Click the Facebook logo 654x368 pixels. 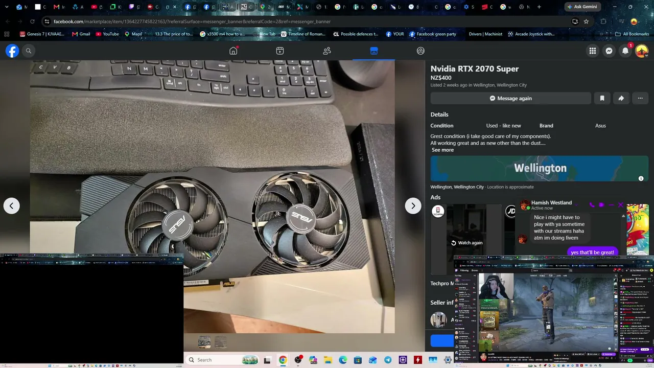[x=12, y=51]
